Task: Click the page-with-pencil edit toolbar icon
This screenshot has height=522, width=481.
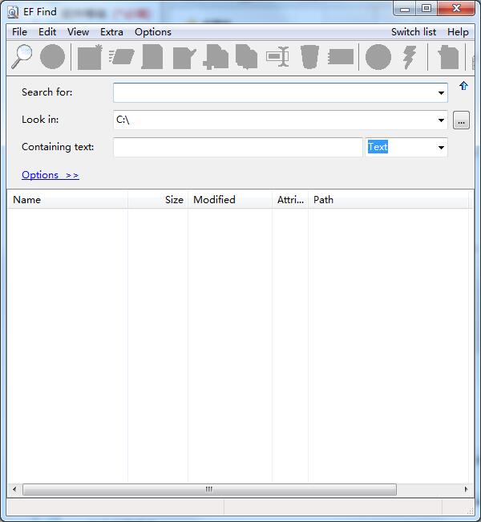Action: click(x=184, y=58)
